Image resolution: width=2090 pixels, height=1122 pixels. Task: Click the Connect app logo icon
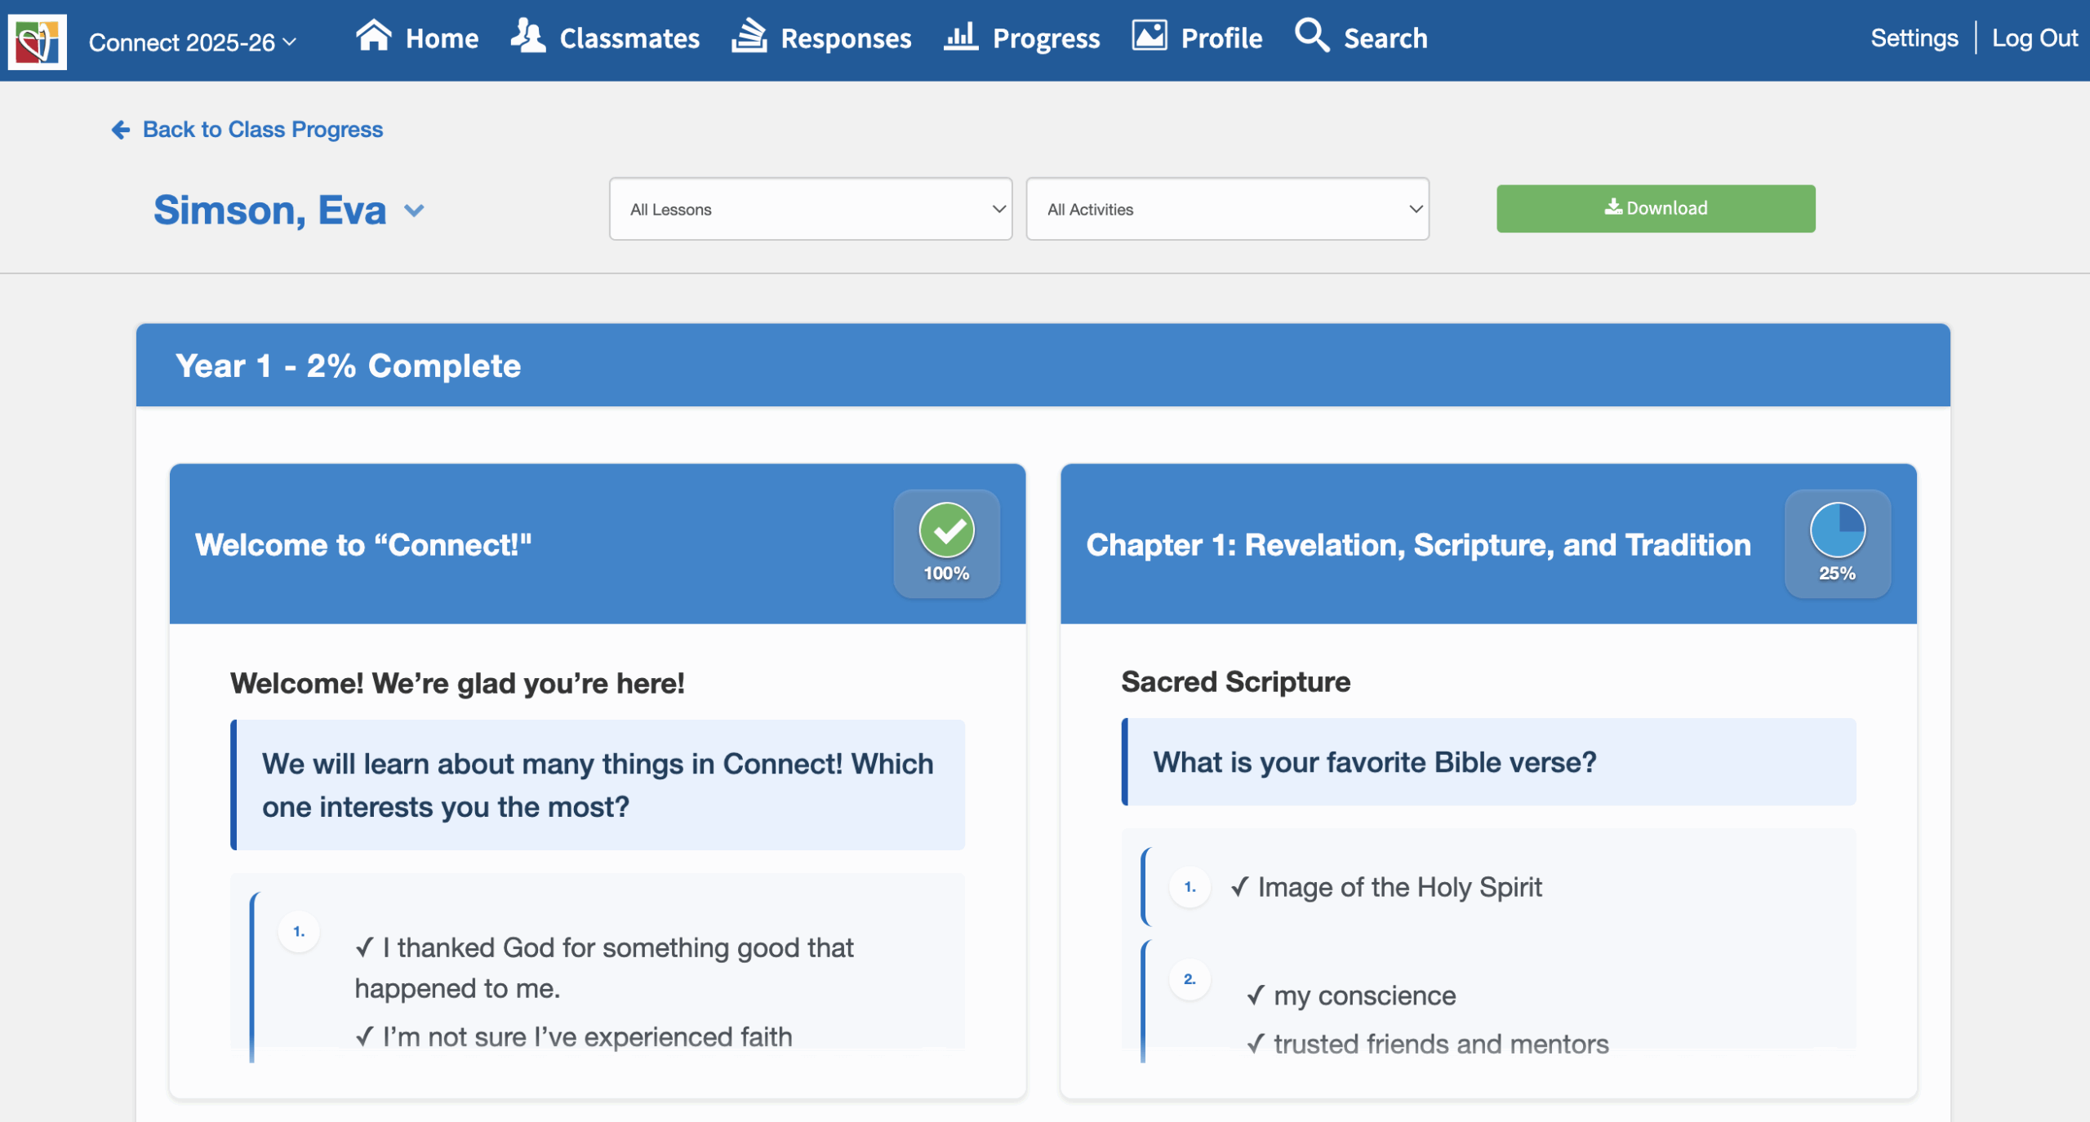tap(37, 41)
